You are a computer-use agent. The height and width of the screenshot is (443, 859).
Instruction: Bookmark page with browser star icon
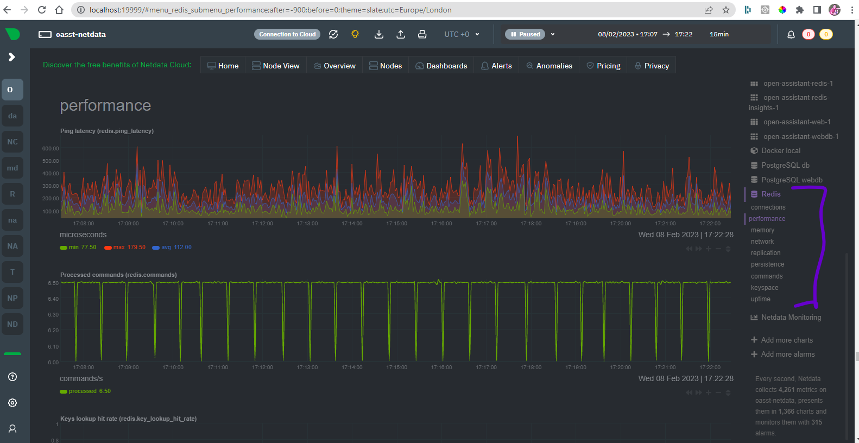point(726,10)
